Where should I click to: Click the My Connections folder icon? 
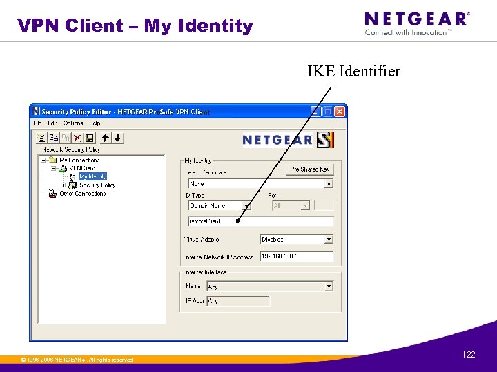52,160
